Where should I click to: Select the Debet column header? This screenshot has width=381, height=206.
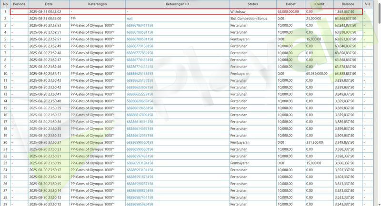(x=291, y=4)
